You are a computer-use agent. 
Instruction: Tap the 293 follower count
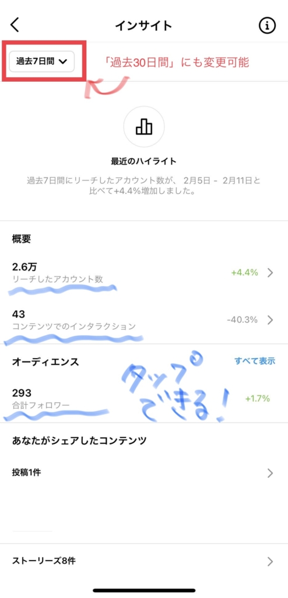(x=22, y=393)
